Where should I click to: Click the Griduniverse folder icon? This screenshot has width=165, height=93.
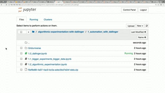[x=26, y=48]
